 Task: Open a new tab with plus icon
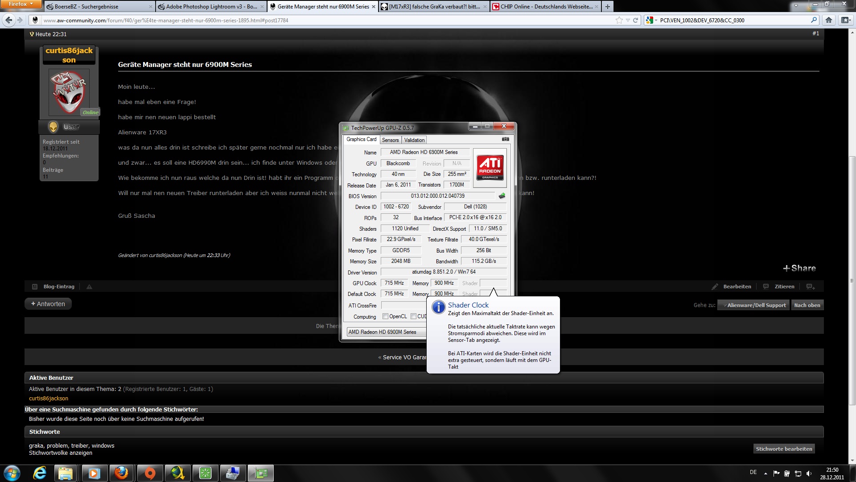click(607, 7)
